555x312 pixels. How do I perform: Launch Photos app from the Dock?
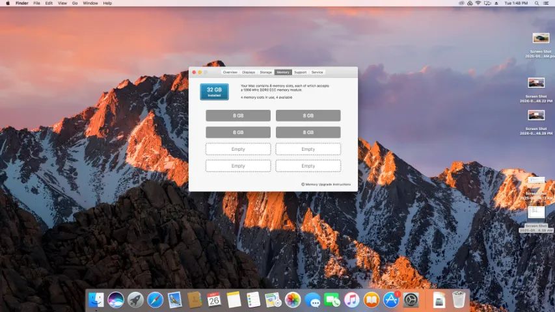292,300
